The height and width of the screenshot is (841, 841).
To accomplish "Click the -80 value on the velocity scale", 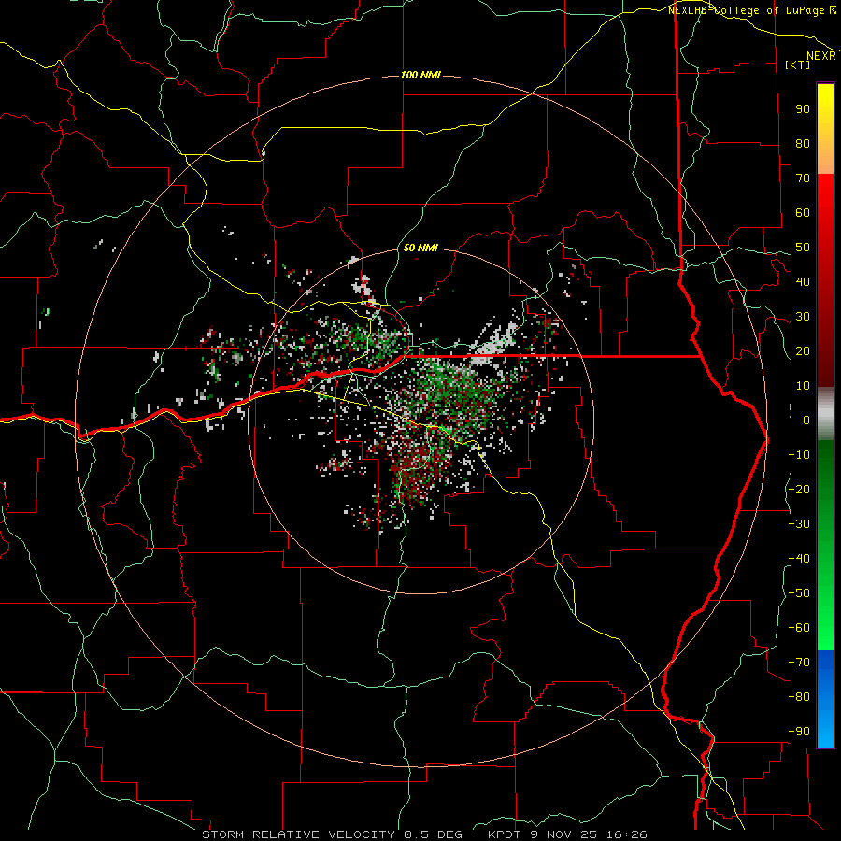I will [x=799, y=697].
